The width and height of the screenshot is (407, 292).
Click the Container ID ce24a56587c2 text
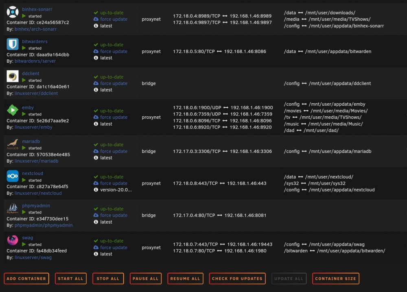38,22
